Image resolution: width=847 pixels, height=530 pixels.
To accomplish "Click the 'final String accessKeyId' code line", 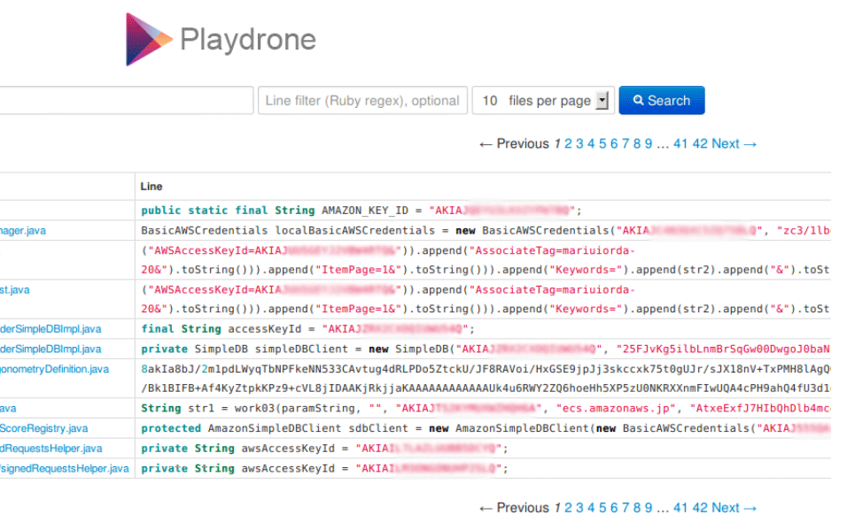I will tap(308, 328).
